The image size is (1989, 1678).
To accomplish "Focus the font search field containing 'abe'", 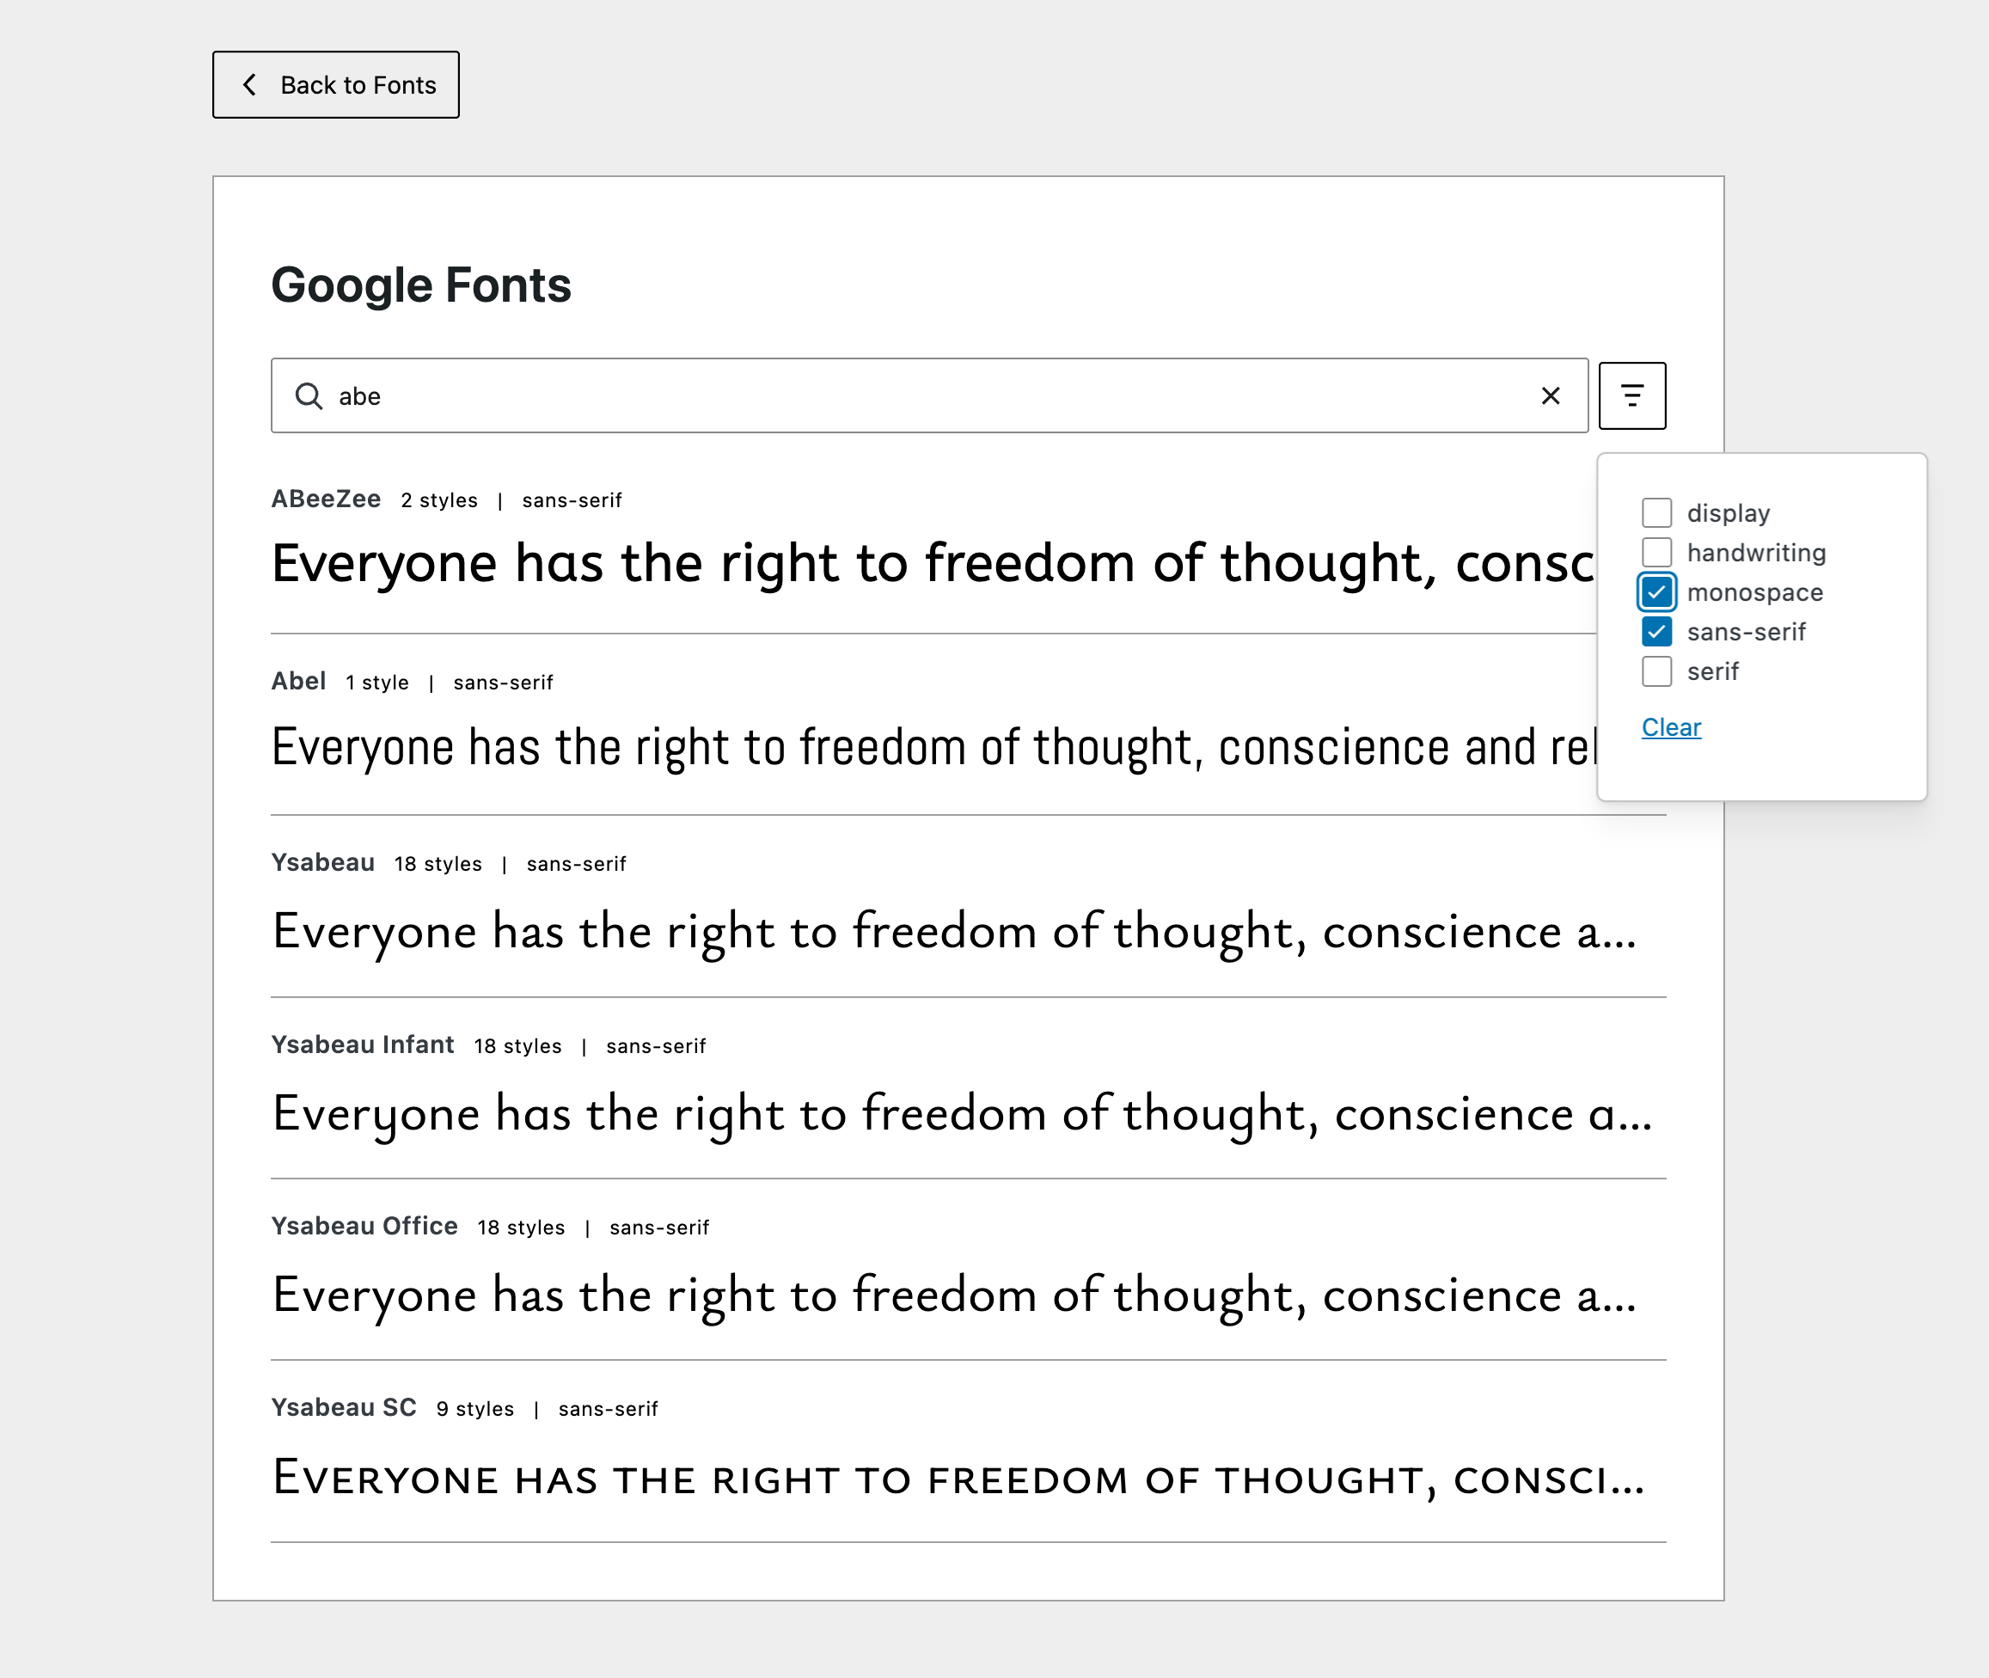I will [x=929, y=395].
